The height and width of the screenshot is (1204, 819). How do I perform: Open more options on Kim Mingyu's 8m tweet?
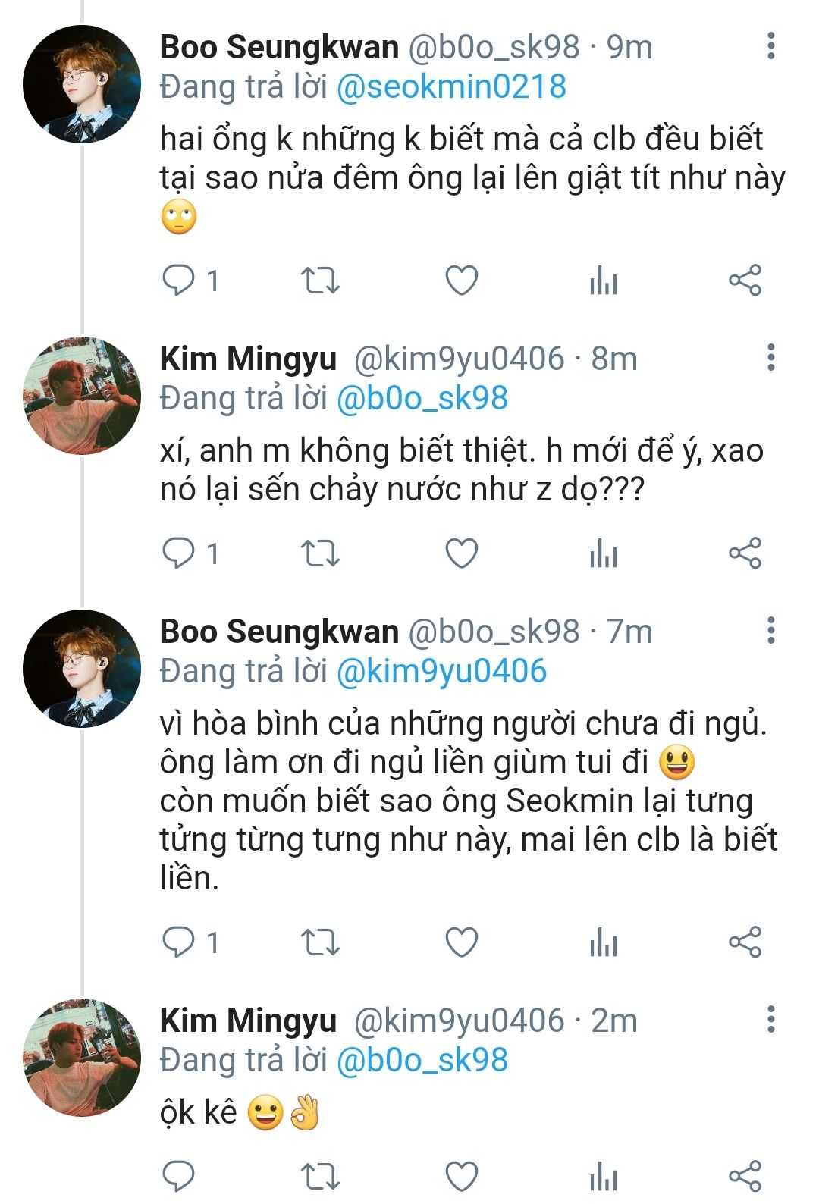tap(770, 357)
